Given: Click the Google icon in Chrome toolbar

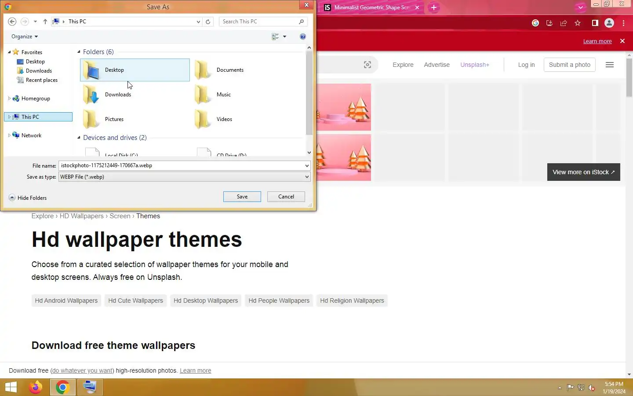Looking at the screenshot, I should 535,23.
